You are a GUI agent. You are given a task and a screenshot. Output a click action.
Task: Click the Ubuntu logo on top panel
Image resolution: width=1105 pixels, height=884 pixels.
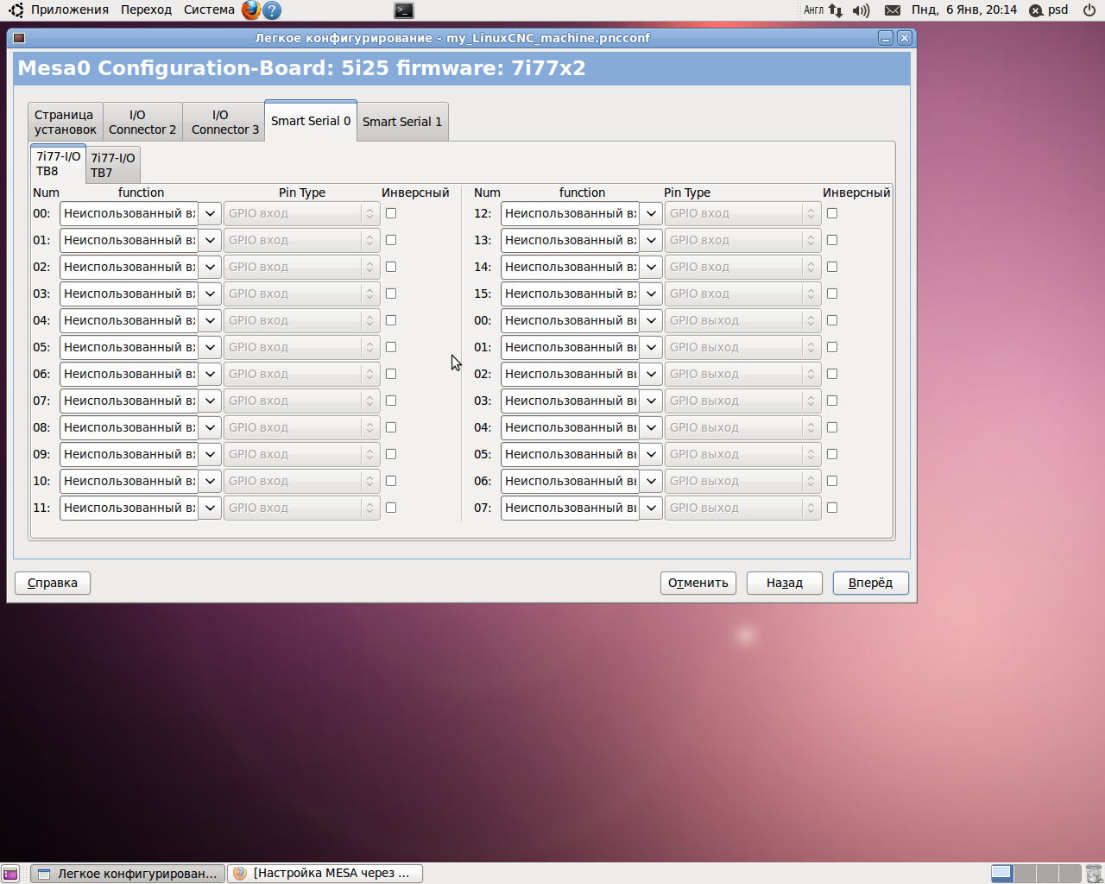(16, 10)
